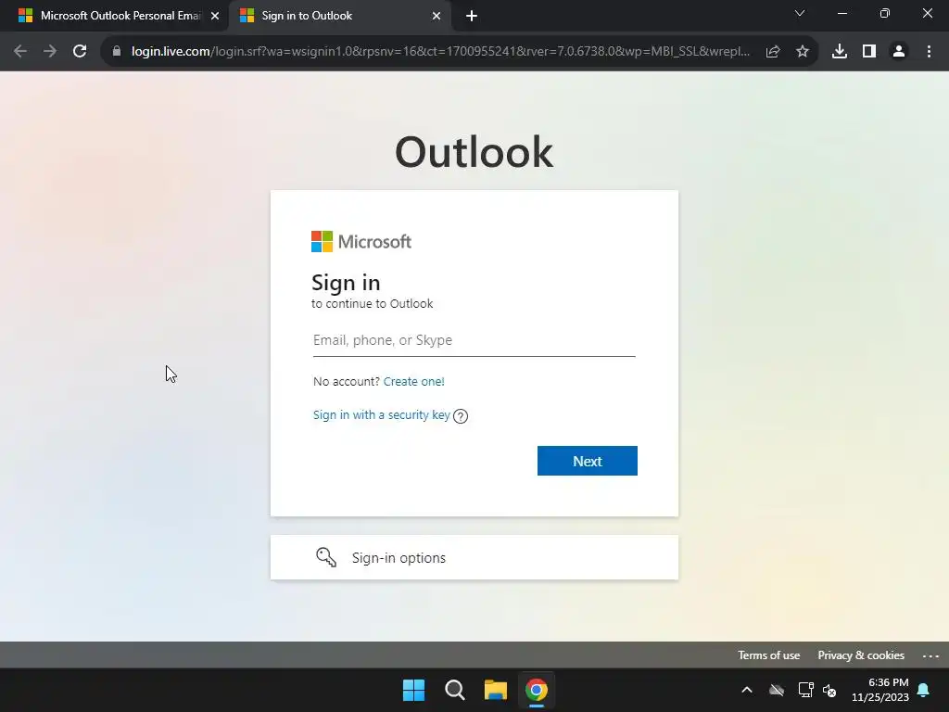Click the muted volume tray icon
Screen dimensions: 949x712
(x=829, y=690)
